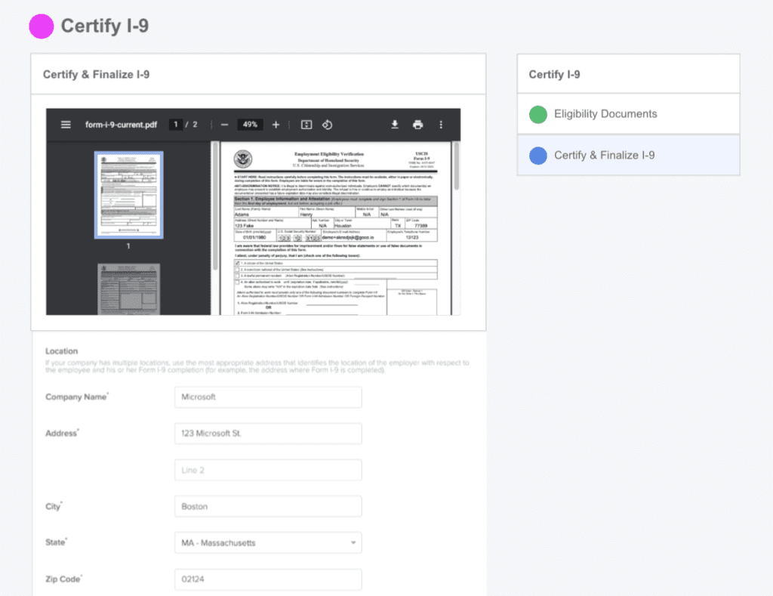Click the 49% zoom level box
Screen dimensions: 773x596
(250, 125)
